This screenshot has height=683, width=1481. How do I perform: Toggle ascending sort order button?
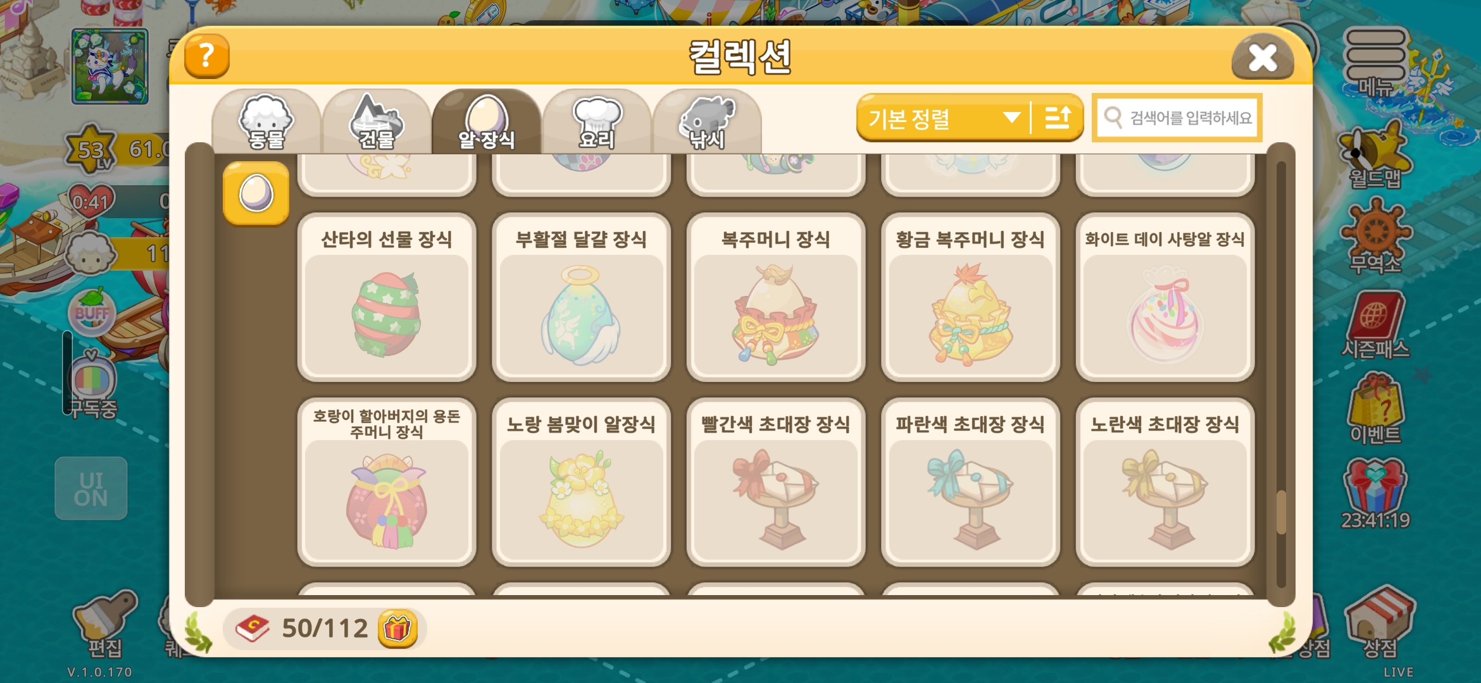coord(1058,118)
